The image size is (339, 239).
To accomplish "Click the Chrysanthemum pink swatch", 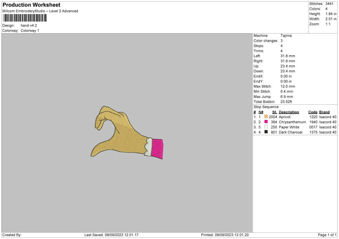I will point(266,122).
